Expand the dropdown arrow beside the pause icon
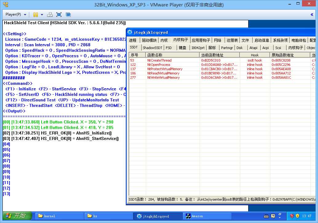Viewport: 318px width, 223px height. (x=42, y=14)
